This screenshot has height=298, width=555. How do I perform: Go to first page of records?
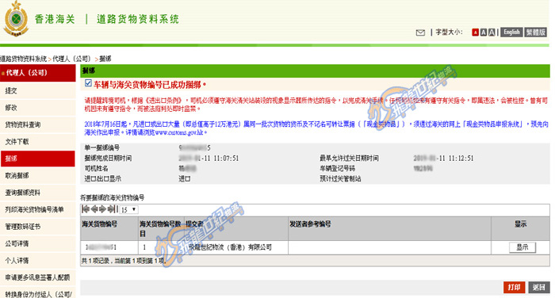[86, 209]
